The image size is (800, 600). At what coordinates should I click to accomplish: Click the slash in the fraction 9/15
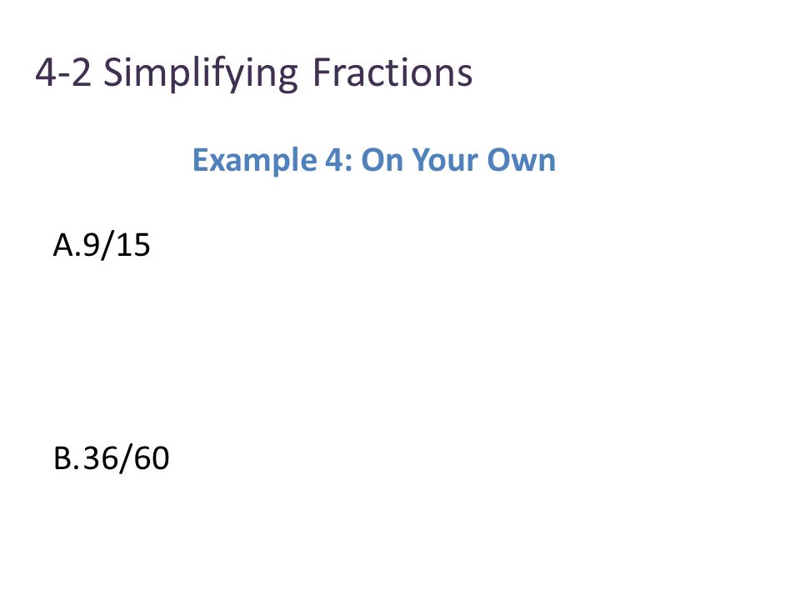(108, 245)
